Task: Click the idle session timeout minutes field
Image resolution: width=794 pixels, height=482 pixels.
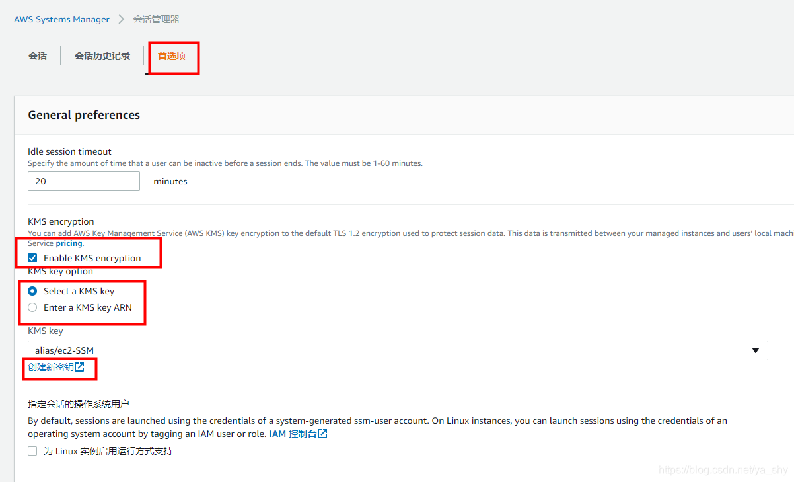Action: (84, 181)
